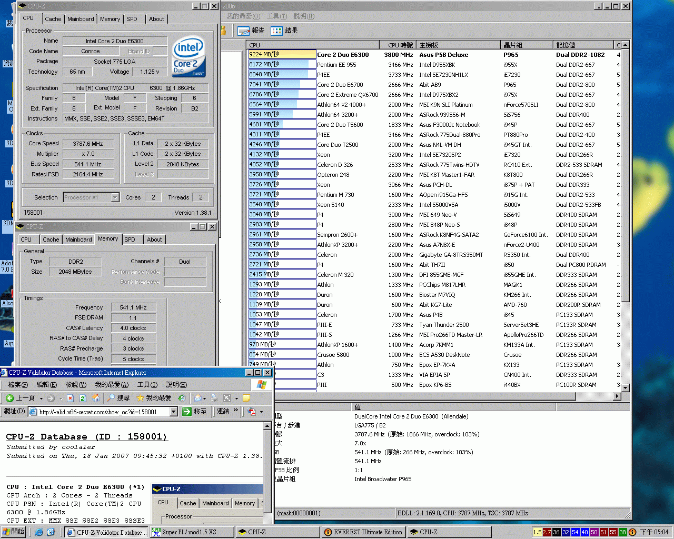This screenshot has height=539, width=674.
Task: Go to the Home page in Internet Explorer
Action: click(x=96, y=398)
